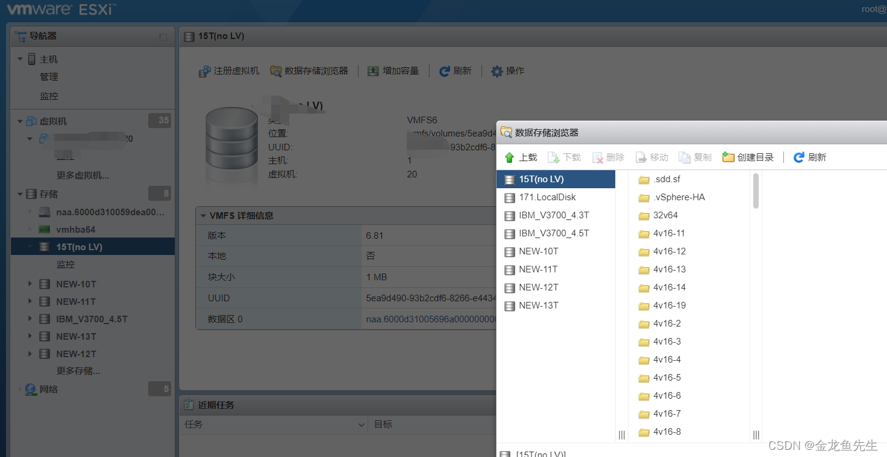Expand NEW-12T in navigator tree
This screenshot has height=457, width=887.
point(30,354)
